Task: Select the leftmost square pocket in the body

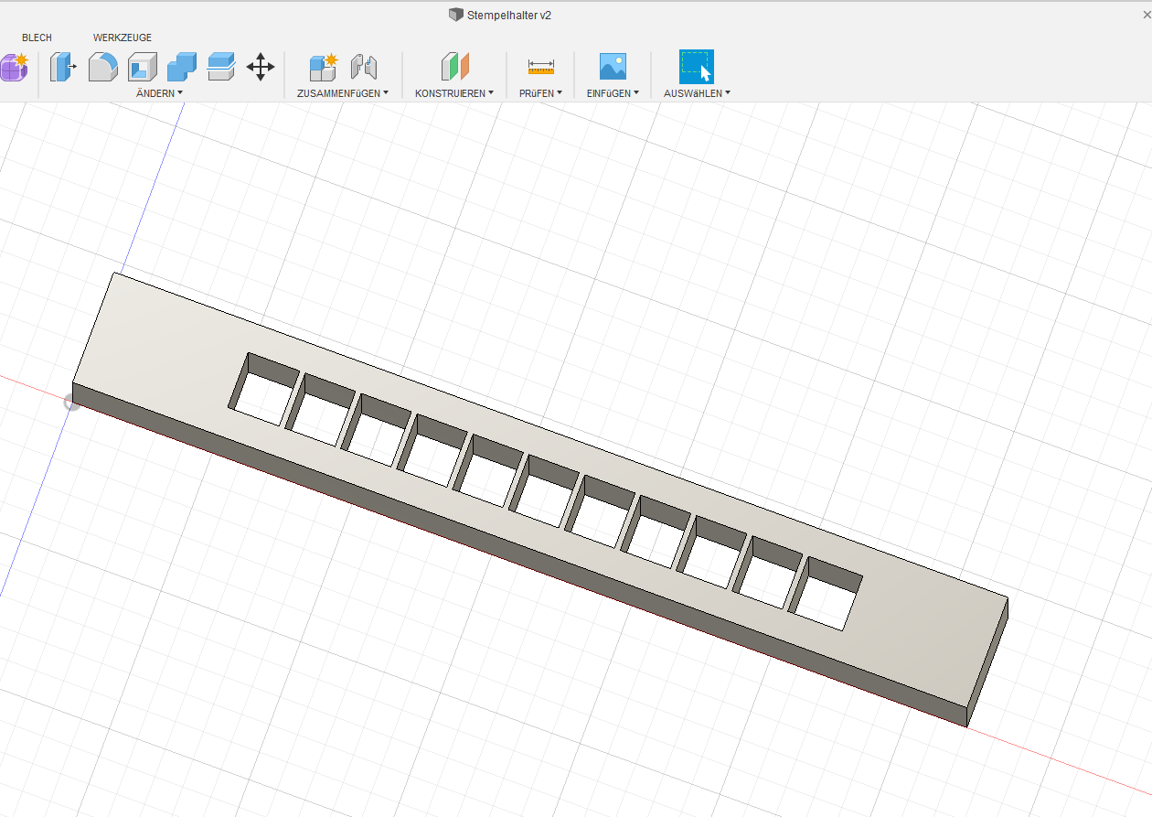Action: [263, 390]
